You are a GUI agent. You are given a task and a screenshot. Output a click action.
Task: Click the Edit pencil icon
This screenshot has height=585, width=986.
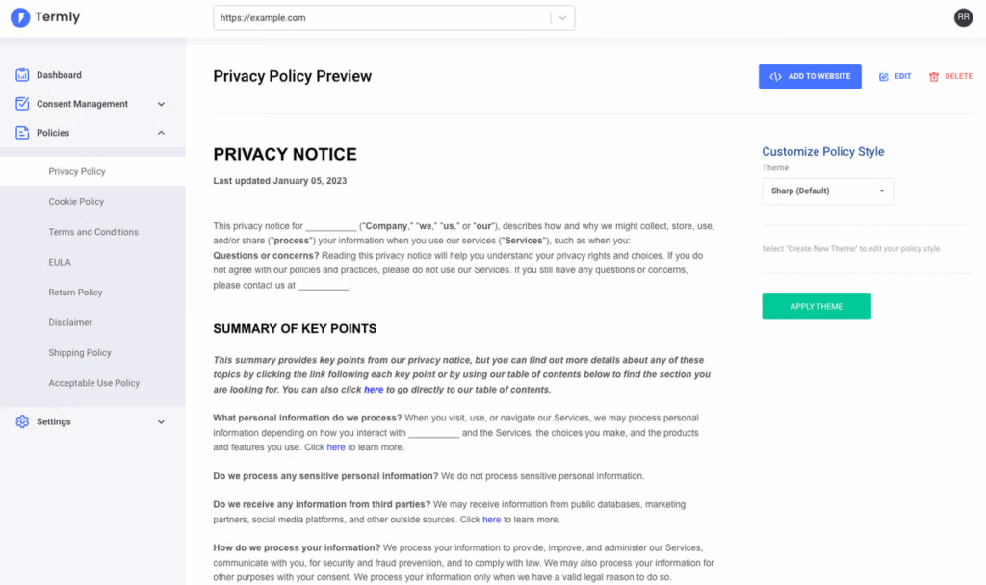click(884, 76)
